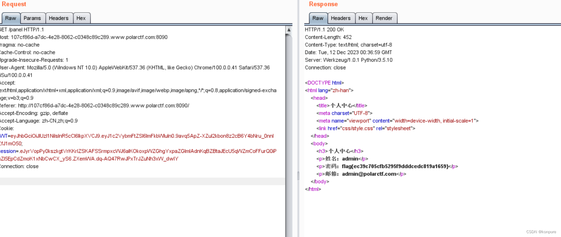Screen dimensions: 561x237
Task: Click the Cache-Control: no-cache line
Action: coord(28,52)
